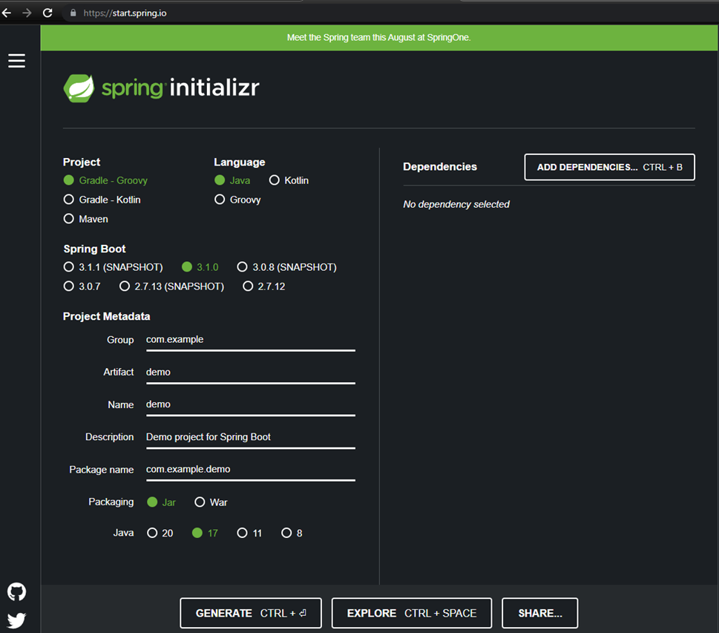This screenshot has height=633, width=719.
Task: Open the GitHub icon link
Action: tap(16, 591)
